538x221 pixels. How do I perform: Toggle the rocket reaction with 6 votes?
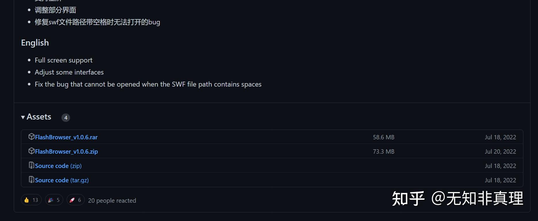point(76,200)
